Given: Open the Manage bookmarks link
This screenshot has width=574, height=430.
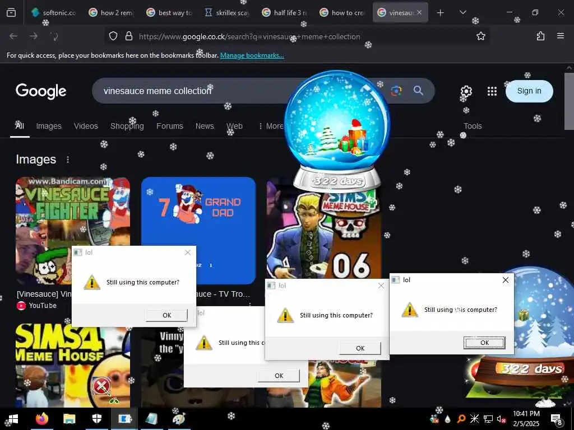Looking at the screenshot, I should [x=252, y=55].
